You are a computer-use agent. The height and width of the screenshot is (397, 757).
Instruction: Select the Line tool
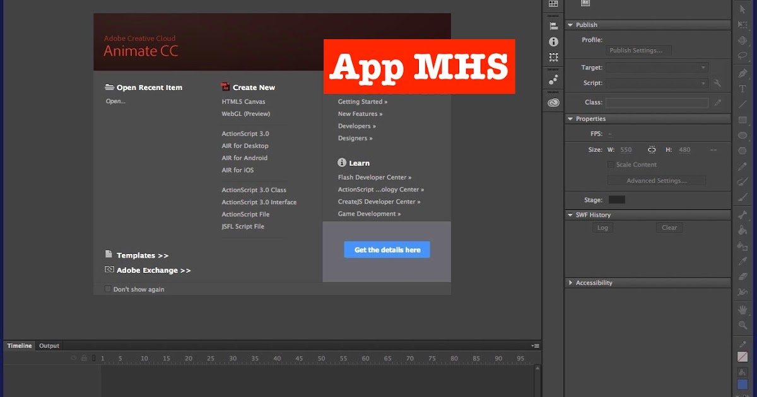[742, 105]
